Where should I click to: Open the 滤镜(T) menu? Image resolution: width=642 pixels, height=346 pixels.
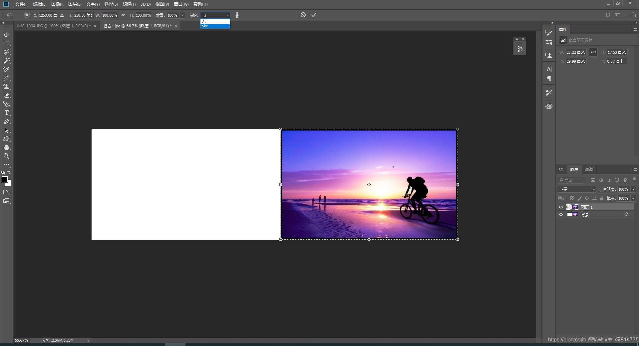coord(129,4)
